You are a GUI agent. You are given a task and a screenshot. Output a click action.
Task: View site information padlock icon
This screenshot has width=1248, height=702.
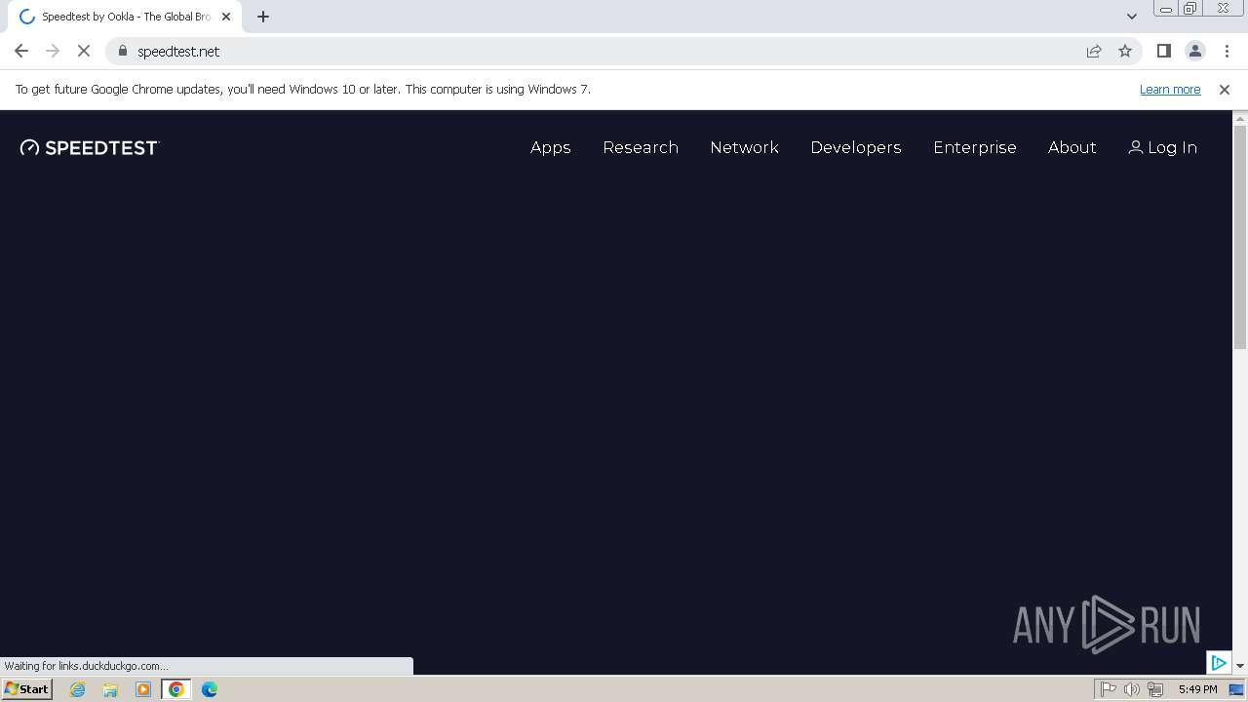[x=123, y=51]
